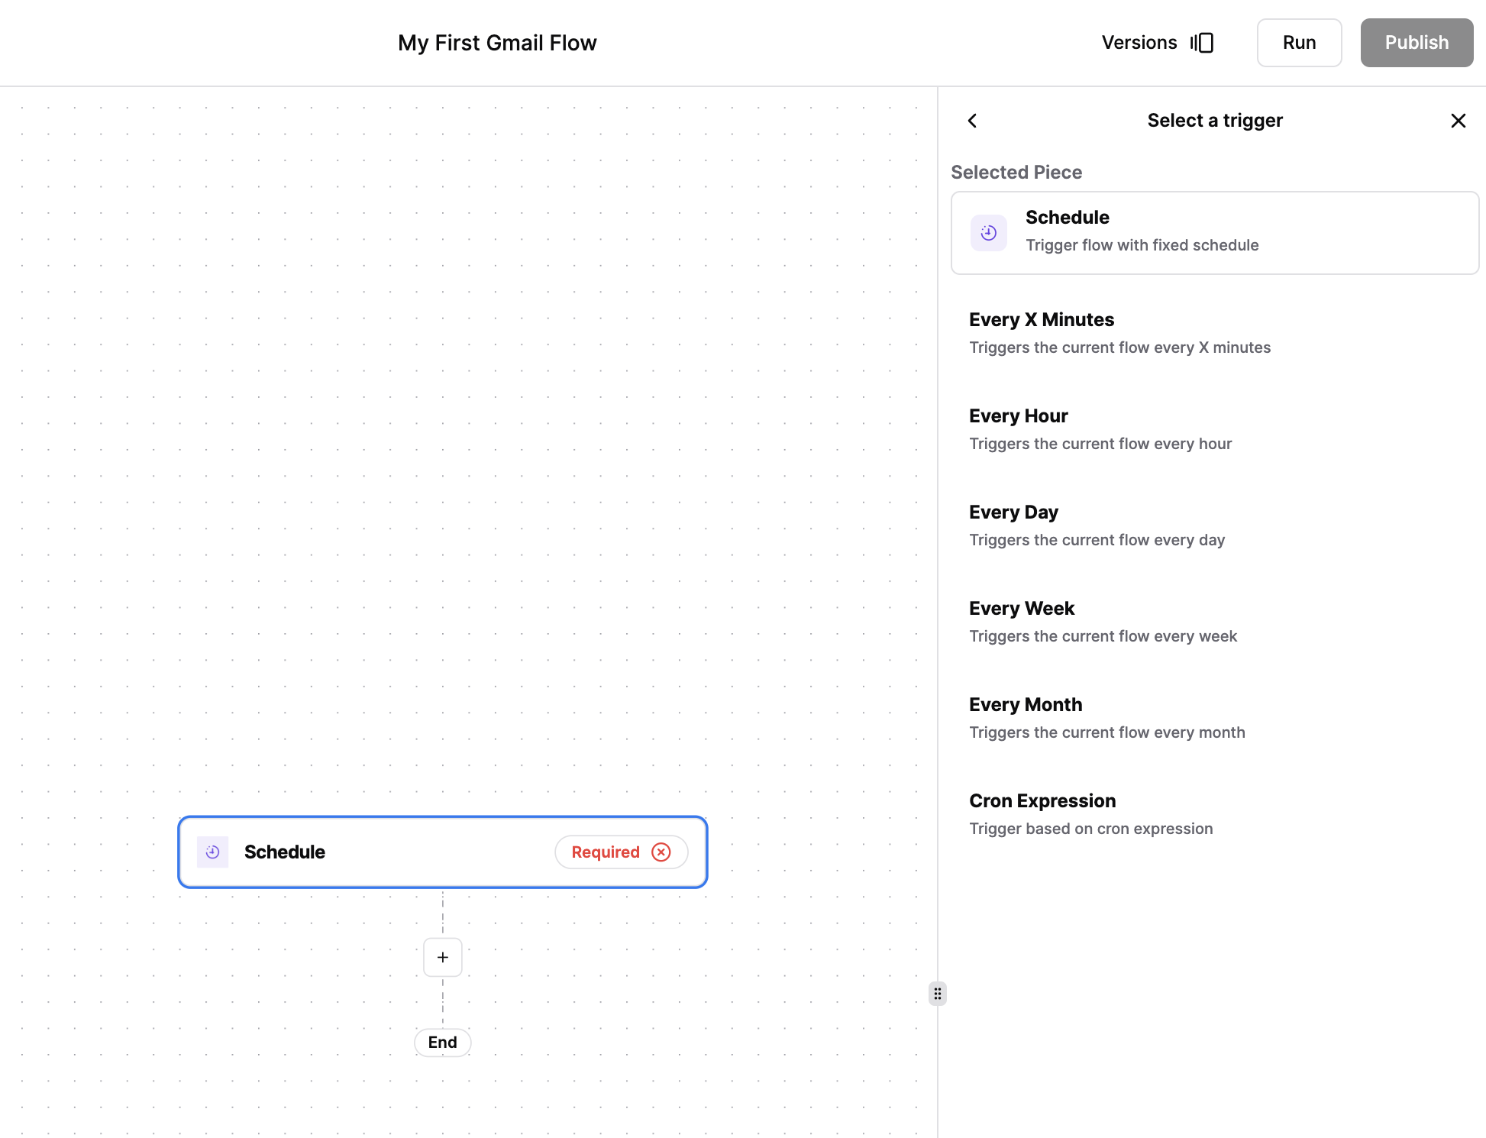Image resolution: width=1486 pixels, height=1138 pixels.
Task: Close the Select a trigger panel
Action: (x=1458, y=121)
